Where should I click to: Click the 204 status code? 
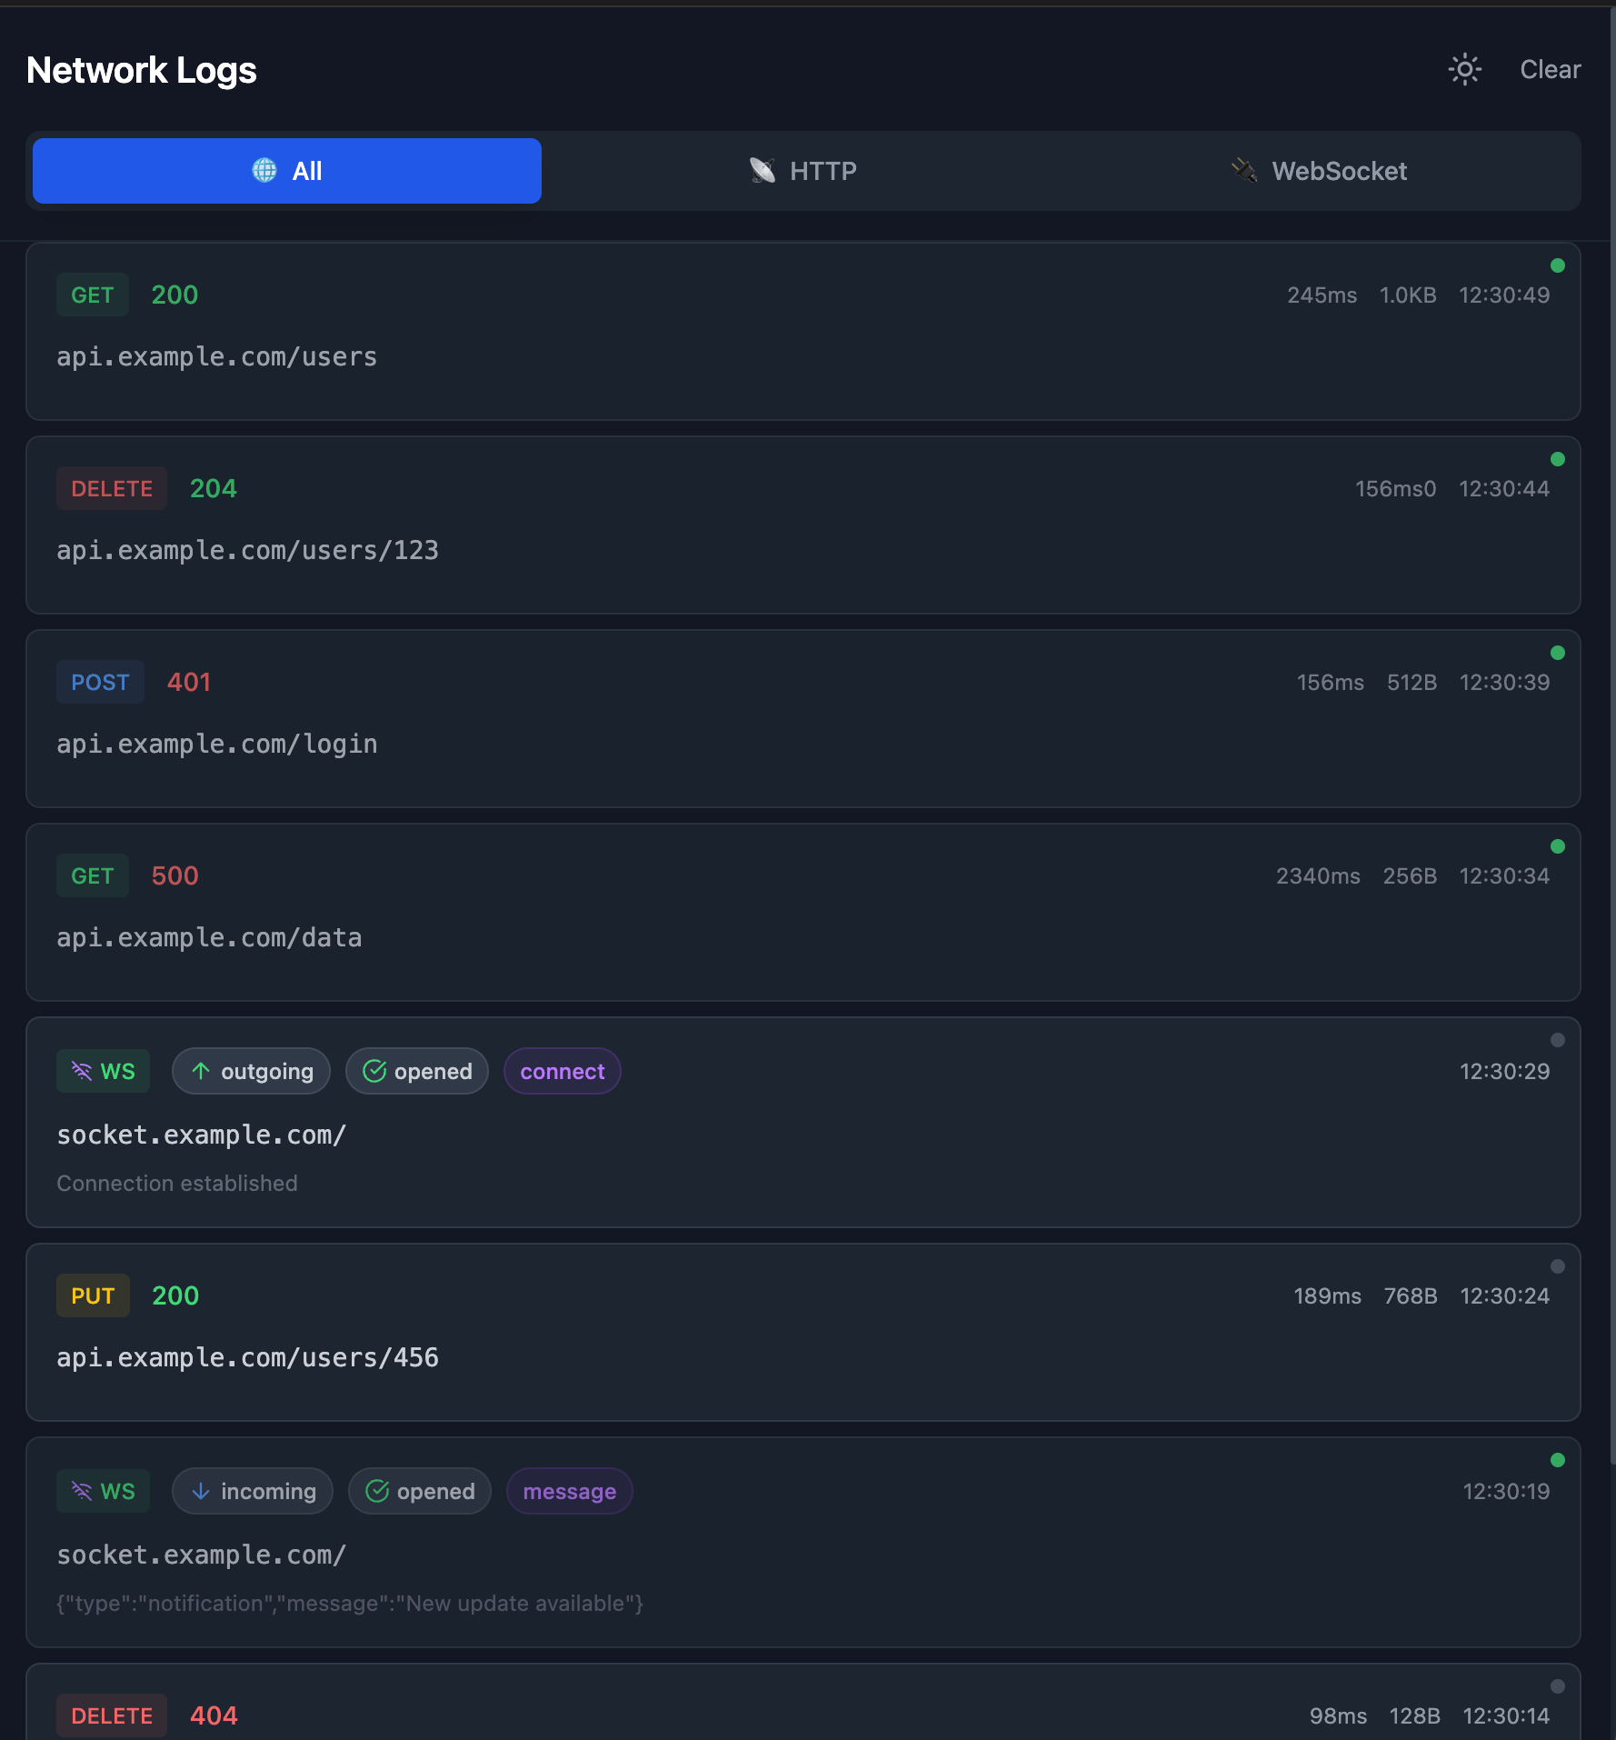[x=214, y=489]
